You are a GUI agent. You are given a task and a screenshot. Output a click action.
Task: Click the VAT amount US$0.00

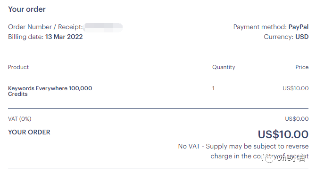point(297,119)
